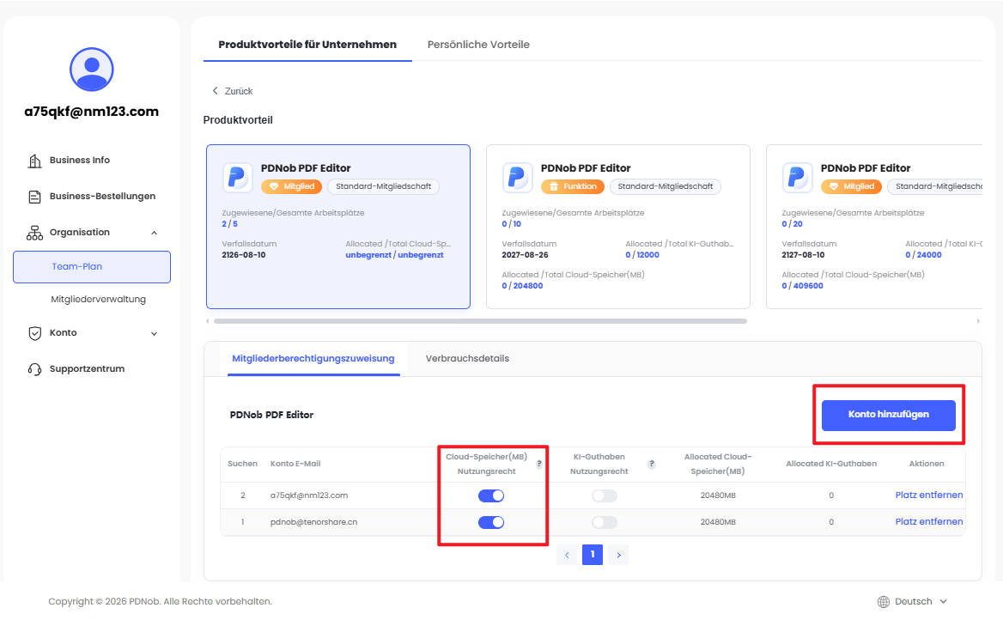
Task: Open Mitgliederberechtigungszuweisung tab
Action: [x=313, y=358]
